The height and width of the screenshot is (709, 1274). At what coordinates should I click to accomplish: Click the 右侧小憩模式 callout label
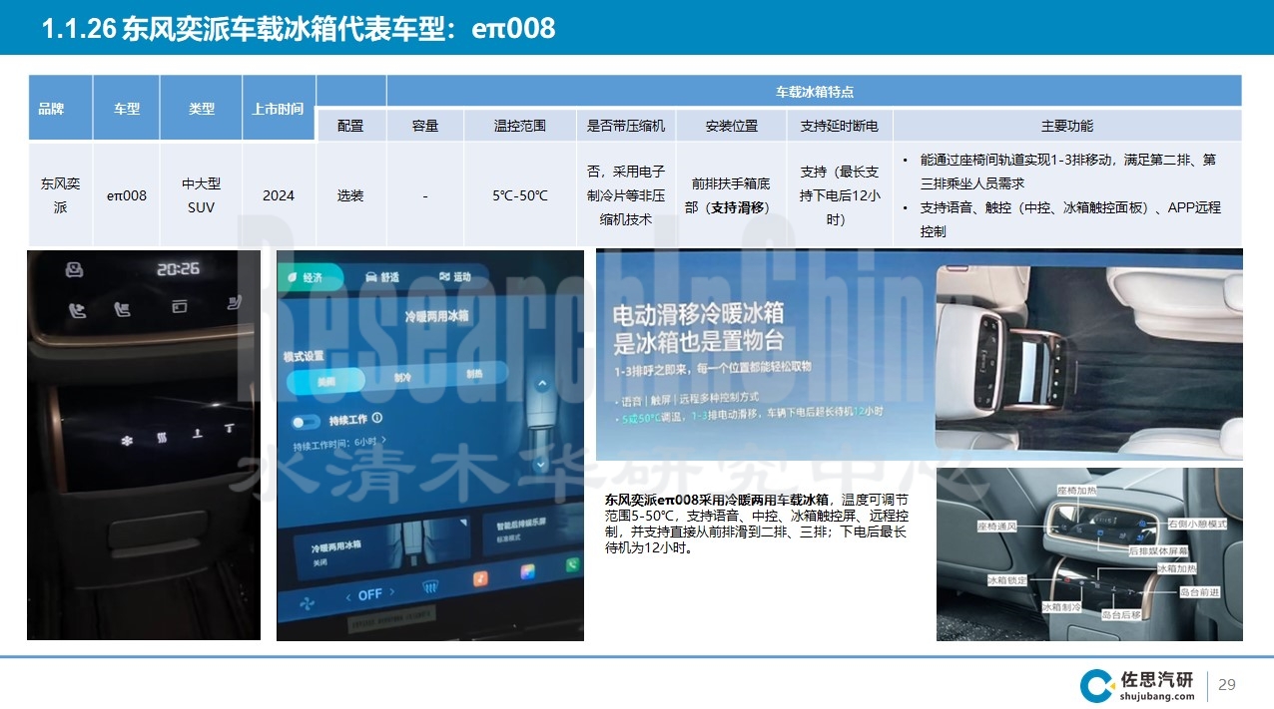[1197, 524]
